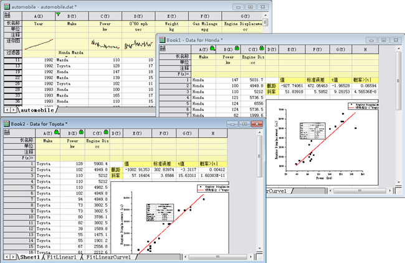Switch to FitLinear1 sheet tab in Book2
Screen dimensions: 405x263
point(60,257)
